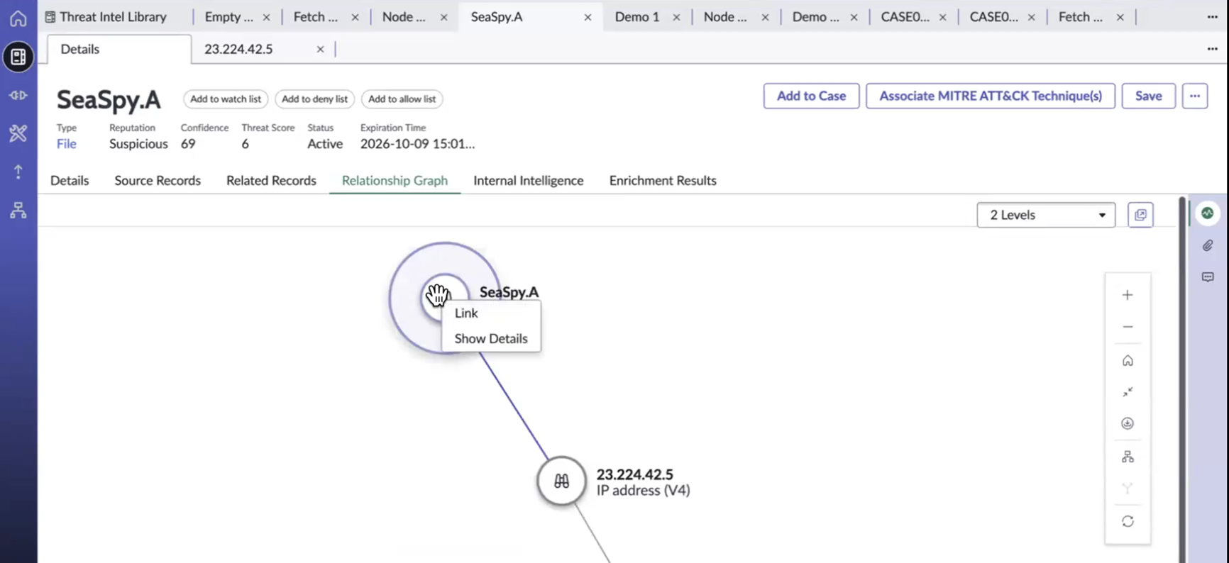Switch to the Source Records tab
Screen dimensions: 1229x563
click(158, 180)
